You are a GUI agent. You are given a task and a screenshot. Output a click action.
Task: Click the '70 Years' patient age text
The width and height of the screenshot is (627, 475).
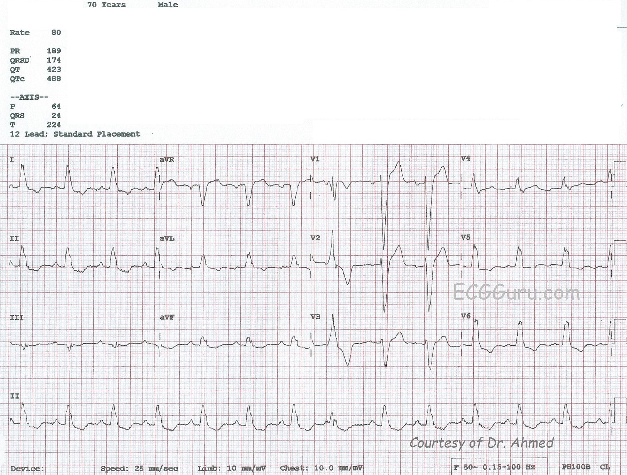(x=106, y=5)
